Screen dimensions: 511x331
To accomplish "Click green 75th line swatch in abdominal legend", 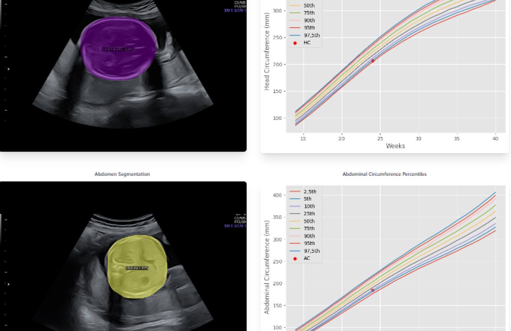I will (295, 228).
